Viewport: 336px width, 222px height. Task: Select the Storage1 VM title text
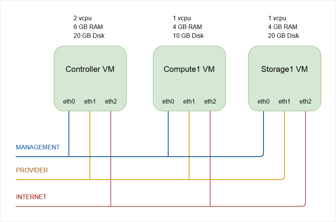285,69
